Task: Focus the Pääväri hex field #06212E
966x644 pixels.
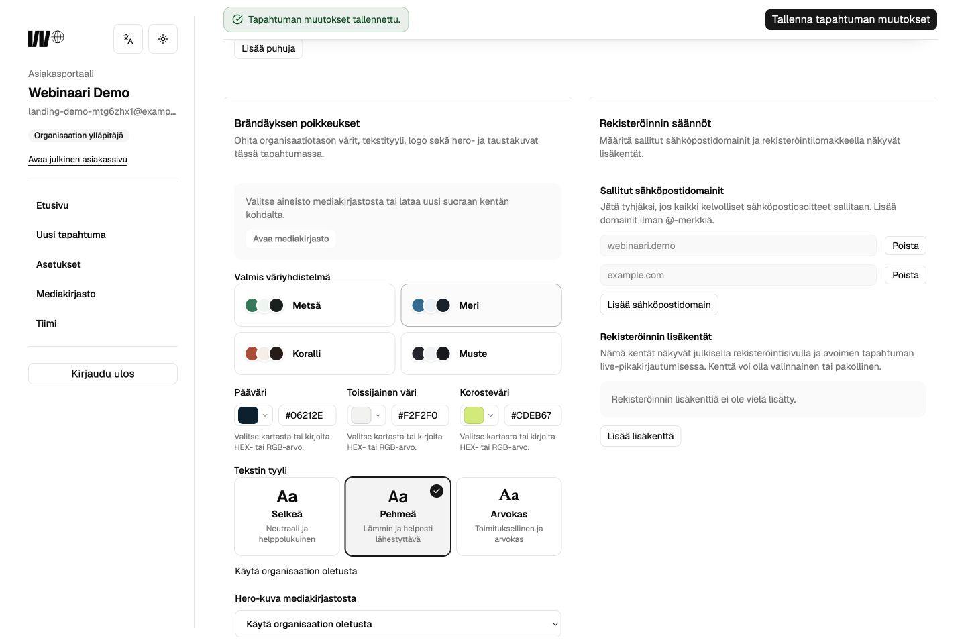Action: (307, 415)
